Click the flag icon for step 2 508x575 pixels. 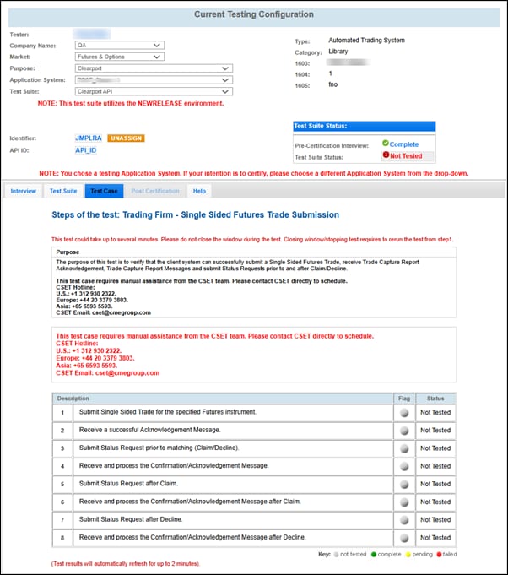[x=405, y=431]
